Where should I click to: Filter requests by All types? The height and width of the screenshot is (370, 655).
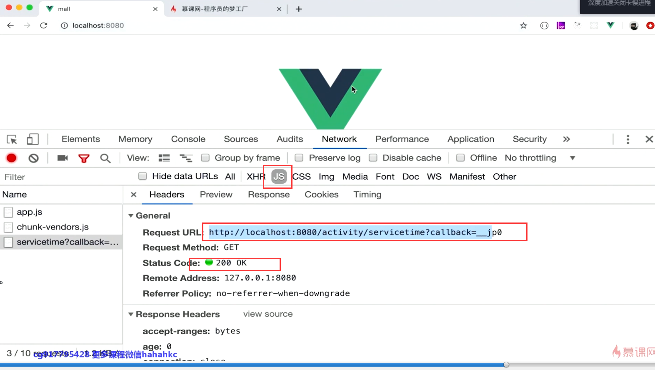[x=230, y=177]
